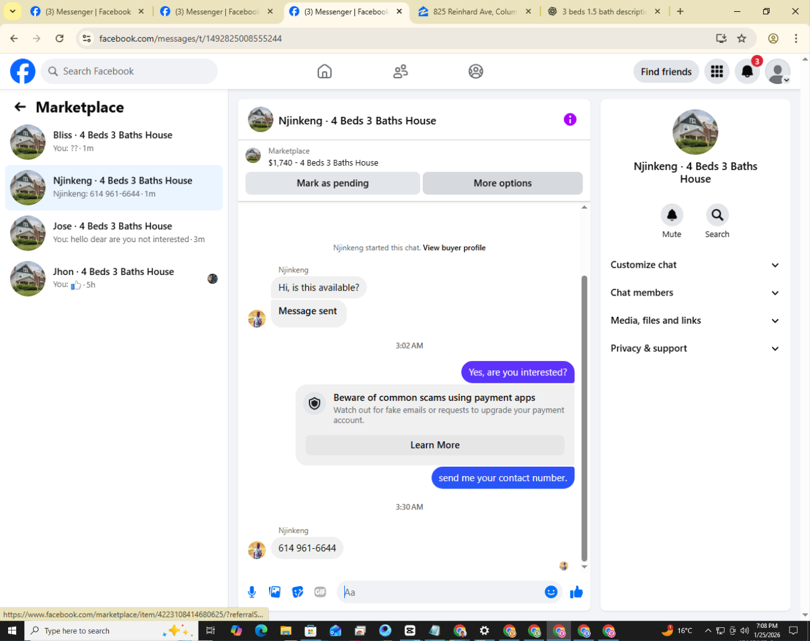Click the More options button
The width and height of the screenshot is (810, 641).
502,183
